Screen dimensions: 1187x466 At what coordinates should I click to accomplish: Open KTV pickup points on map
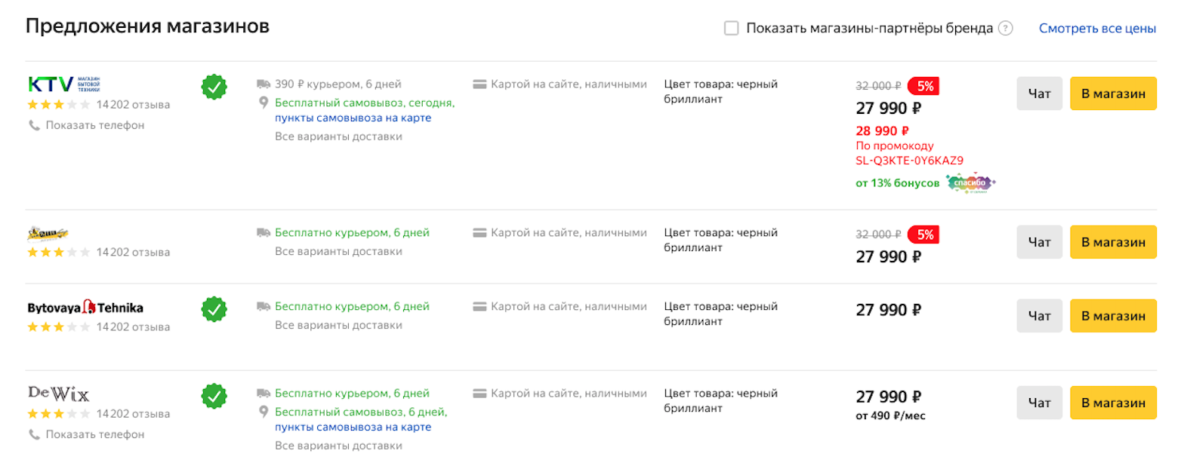[x=353, y=118]
